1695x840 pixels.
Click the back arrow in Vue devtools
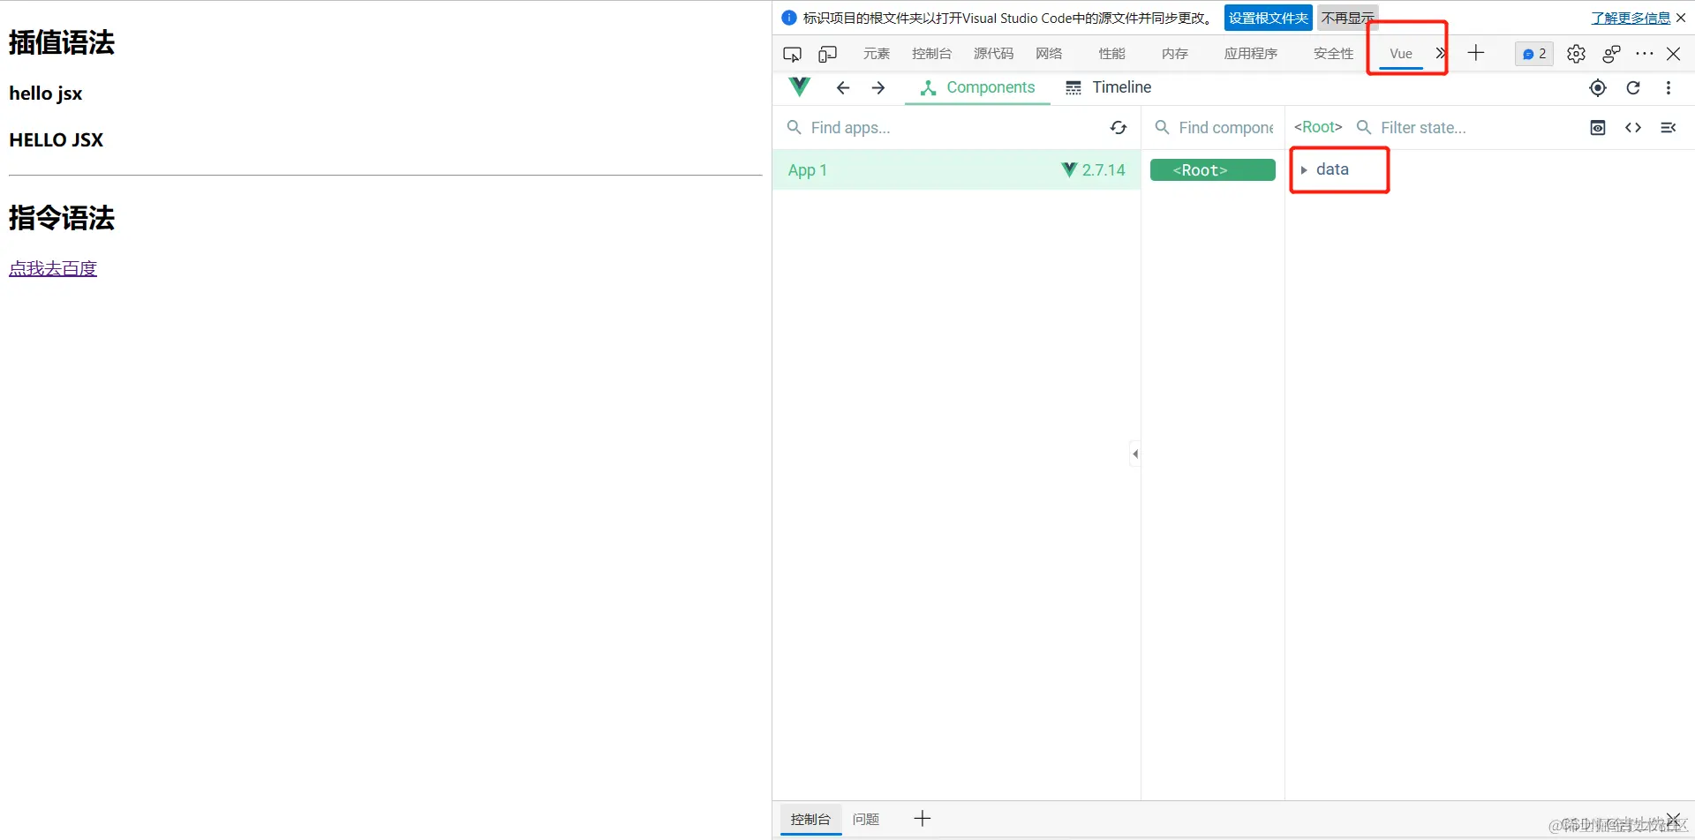click(x=843, y=87)
